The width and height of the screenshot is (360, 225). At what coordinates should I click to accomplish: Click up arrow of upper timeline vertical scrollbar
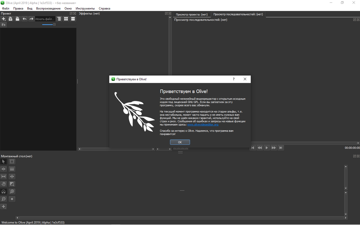click(x=346, y=166)
